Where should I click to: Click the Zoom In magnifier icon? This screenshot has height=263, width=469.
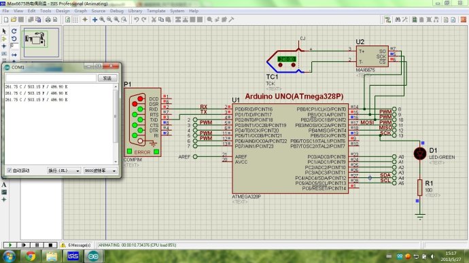coord(102,20)
